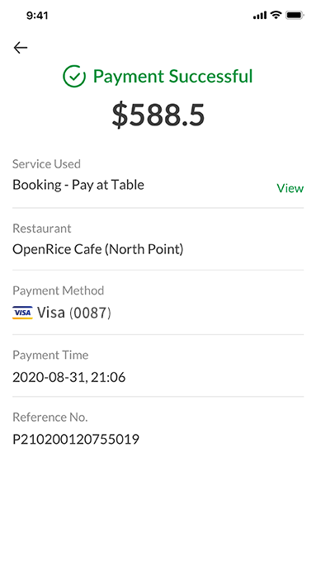The width and height of the screenshot is (316, 561).
Task: Tap the Reference No. label
Action: click(x=50, y=417)
